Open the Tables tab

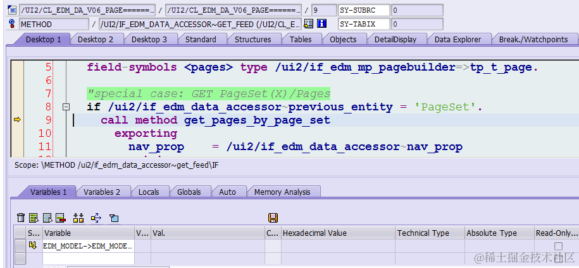point(300,39)
